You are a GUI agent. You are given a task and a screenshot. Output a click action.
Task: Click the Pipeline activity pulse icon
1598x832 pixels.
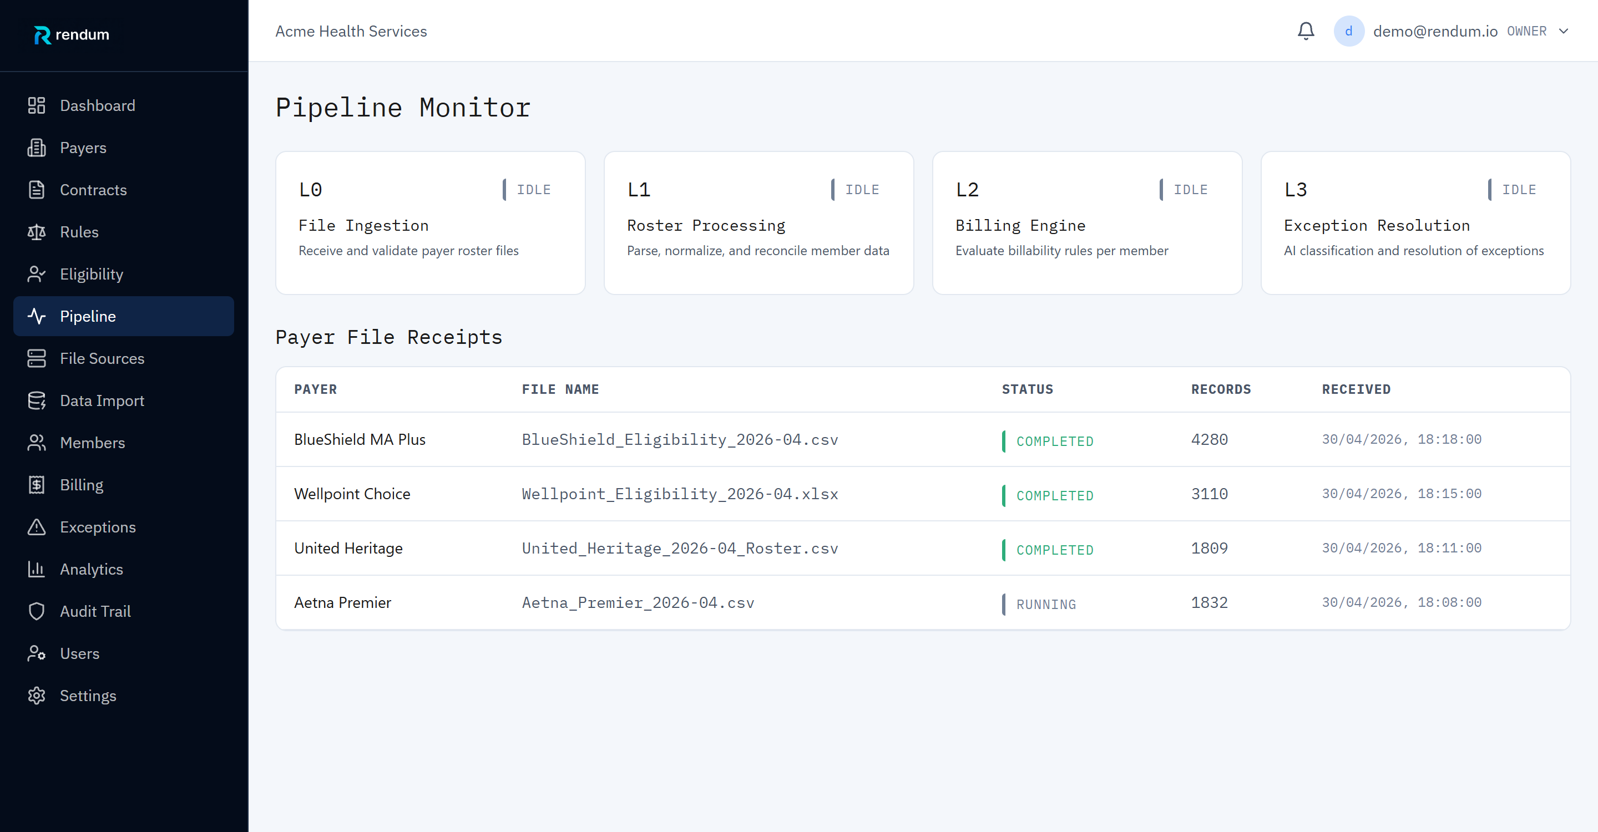point(37,316)
